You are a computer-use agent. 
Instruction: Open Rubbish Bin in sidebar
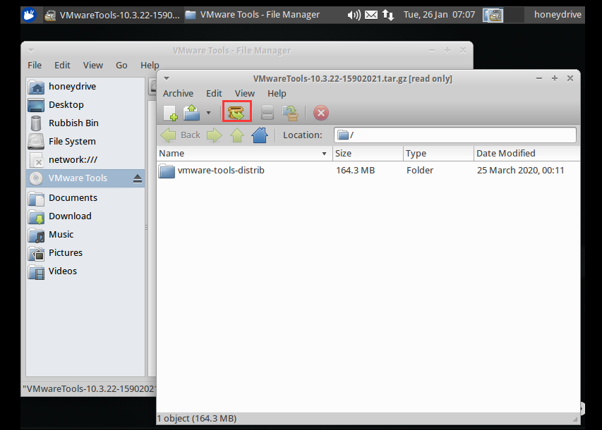click(85, 123)
